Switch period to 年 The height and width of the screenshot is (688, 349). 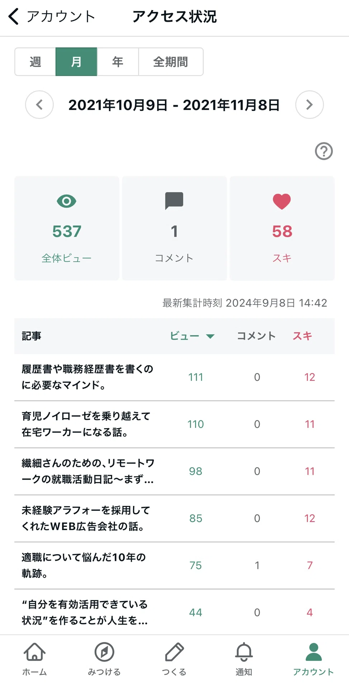tap(118, 62)
